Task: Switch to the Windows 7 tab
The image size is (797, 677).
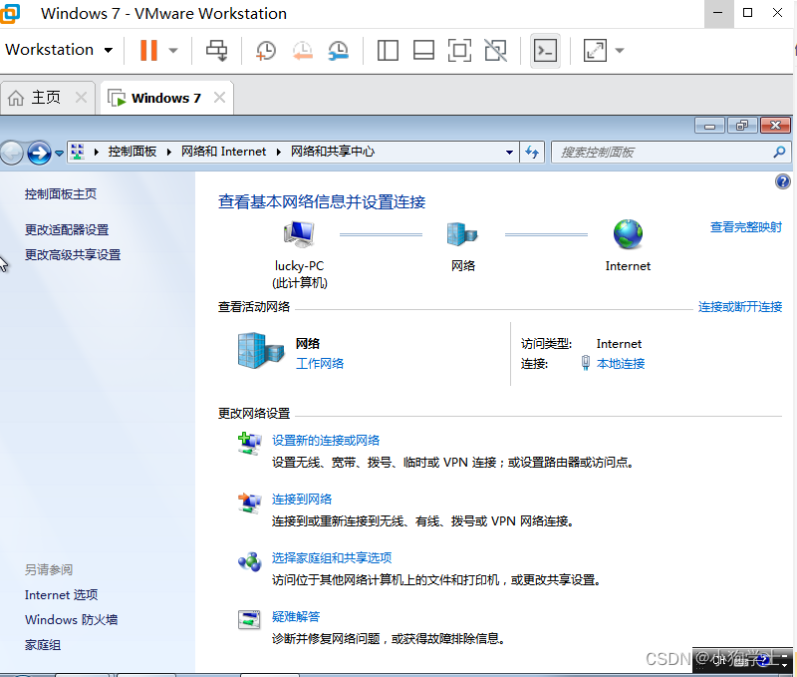Action: point(165,98)
